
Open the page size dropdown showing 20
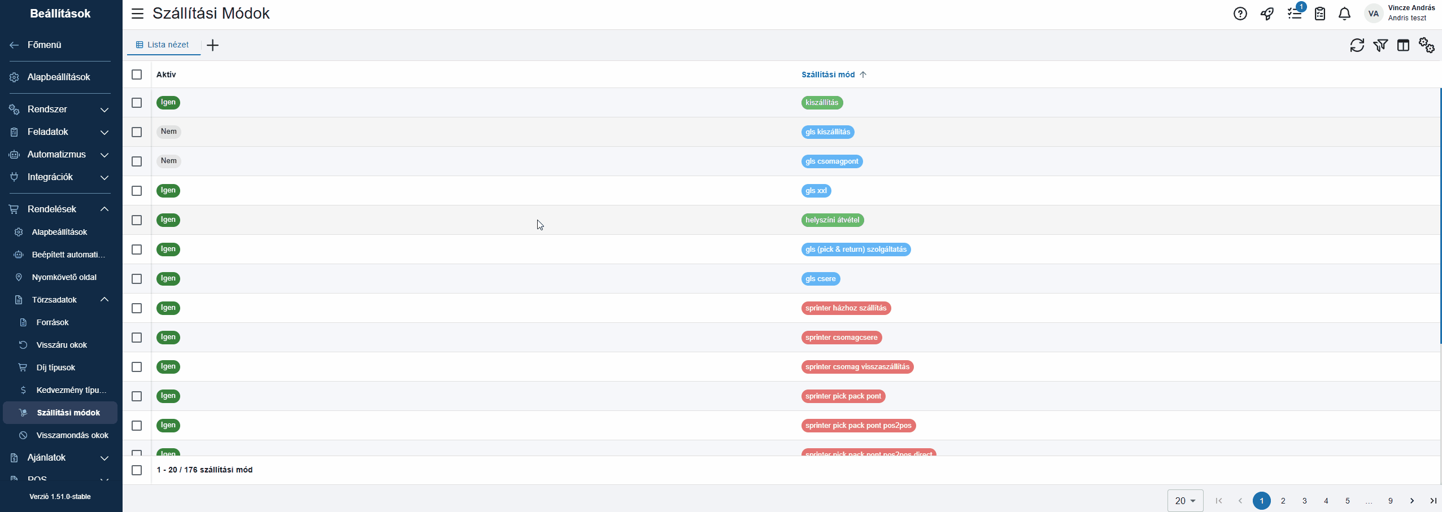(x=1185, y=501)
